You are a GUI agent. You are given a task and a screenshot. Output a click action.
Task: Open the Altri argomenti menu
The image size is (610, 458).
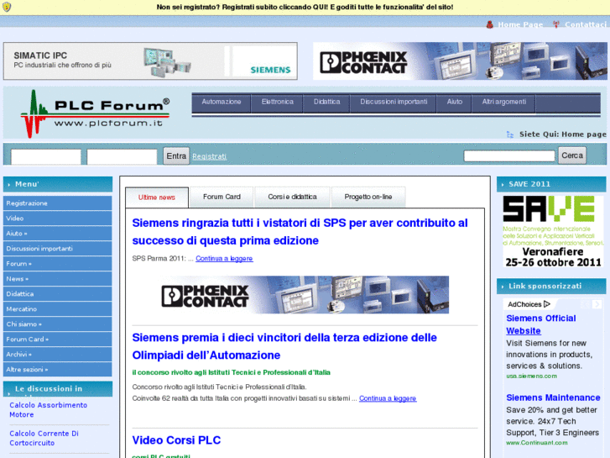[504, 102]
